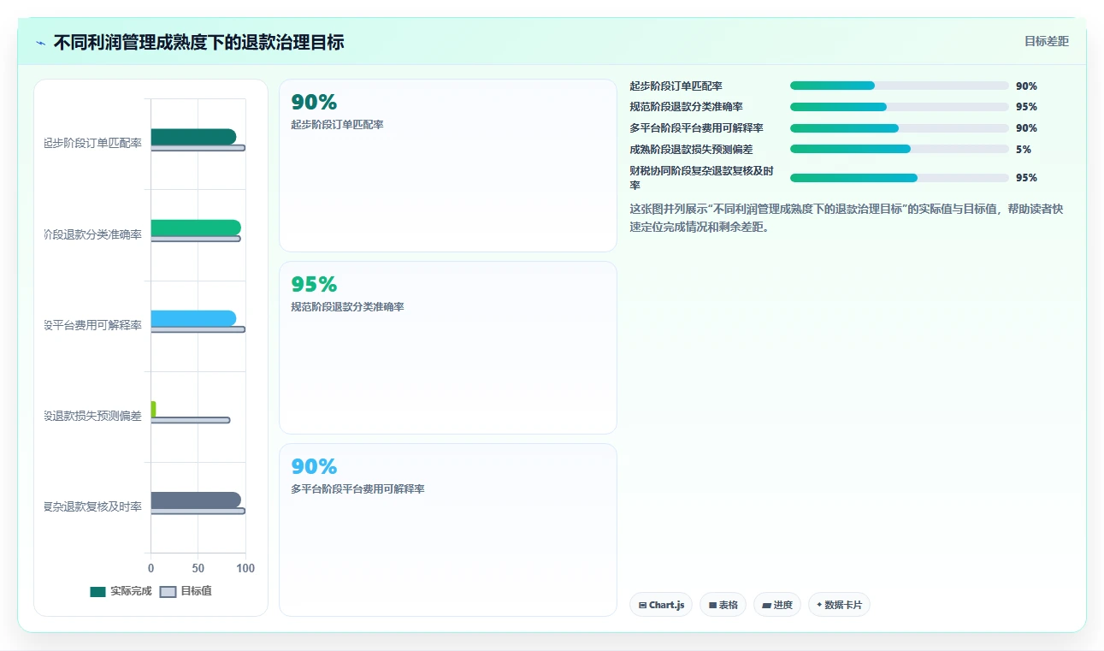Click the 规范阶段退款分类准确率 progress list label
The image size is (1104, 651).
click(687, 107)
